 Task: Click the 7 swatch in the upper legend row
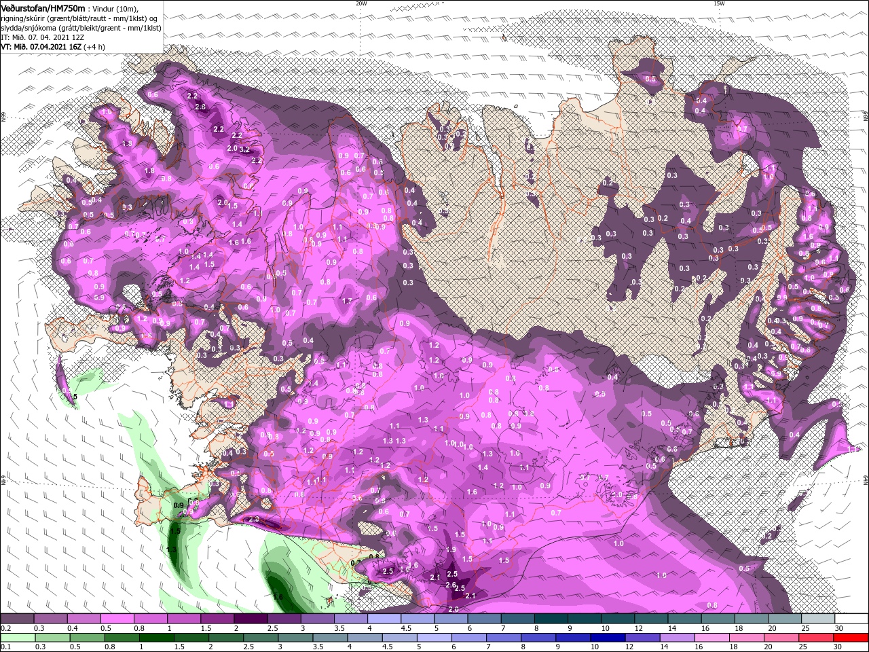(x=517, y=619)
